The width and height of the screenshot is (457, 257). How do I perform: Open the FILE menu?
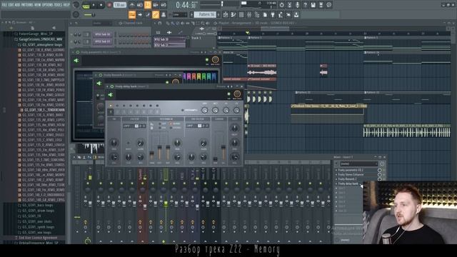4,5
